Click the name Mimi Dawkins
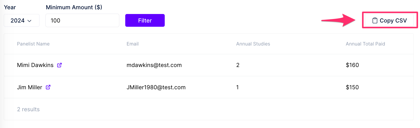This screenshot has width=420, height=128. (x=35, y=65)
